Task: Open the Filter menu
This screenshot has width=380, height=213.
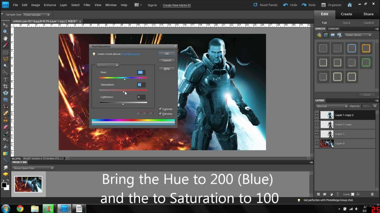Action: point(87,5)
